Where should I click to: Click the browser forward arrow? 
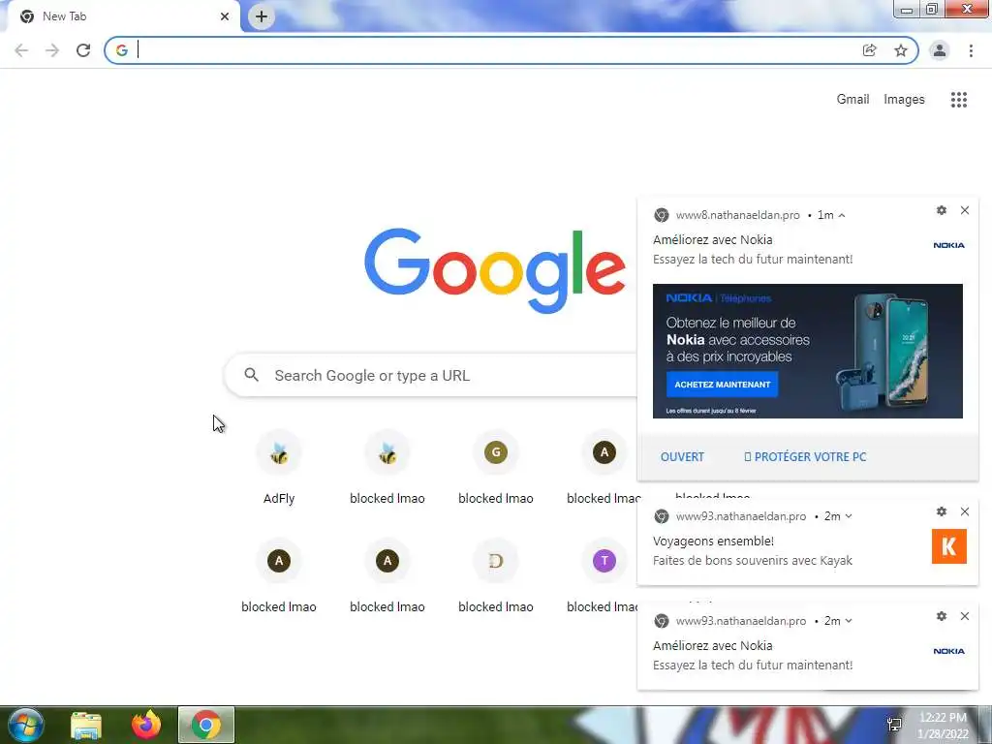(x=52, y=50)
